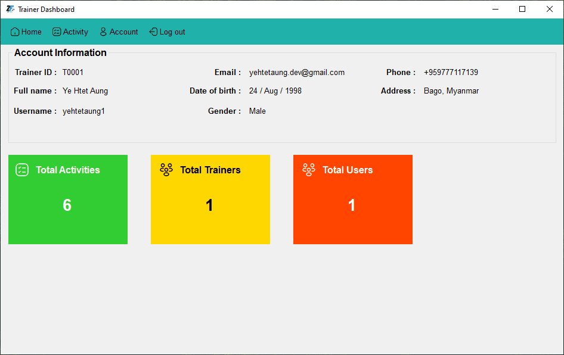Click the Trainer Dashboard app icon in title bar
The image size is (564, 355).
[x=10, y=9]
